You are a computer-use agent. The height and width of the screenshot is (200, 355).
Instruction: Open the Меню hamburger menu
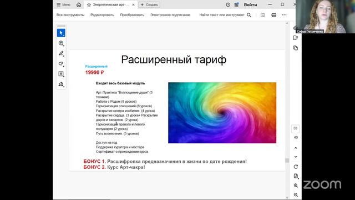tap(63, 4)
